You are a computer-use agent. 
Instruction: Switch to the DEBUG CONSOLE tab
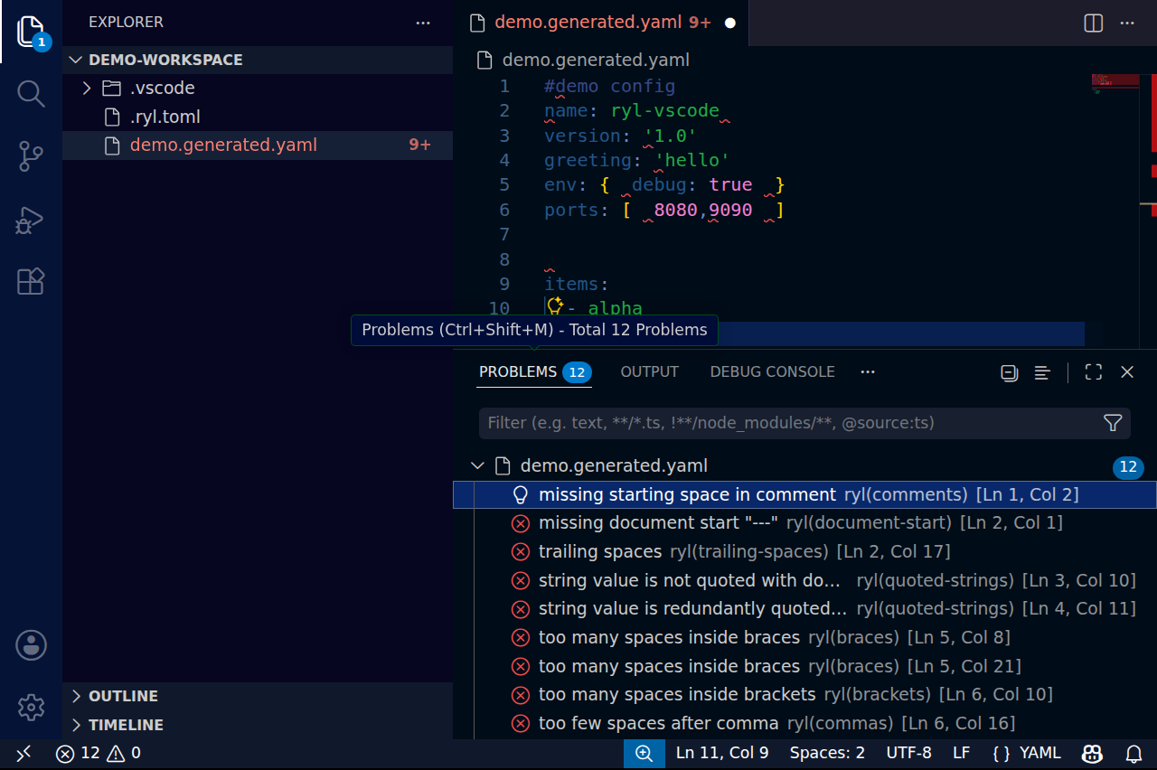[772, 372]
